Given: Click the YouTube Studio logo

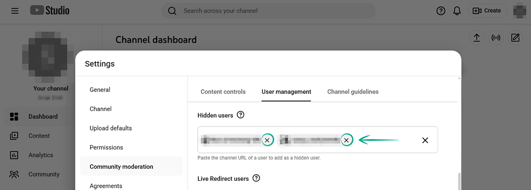Looking at the screenshot, I should [x=50, y=11].
